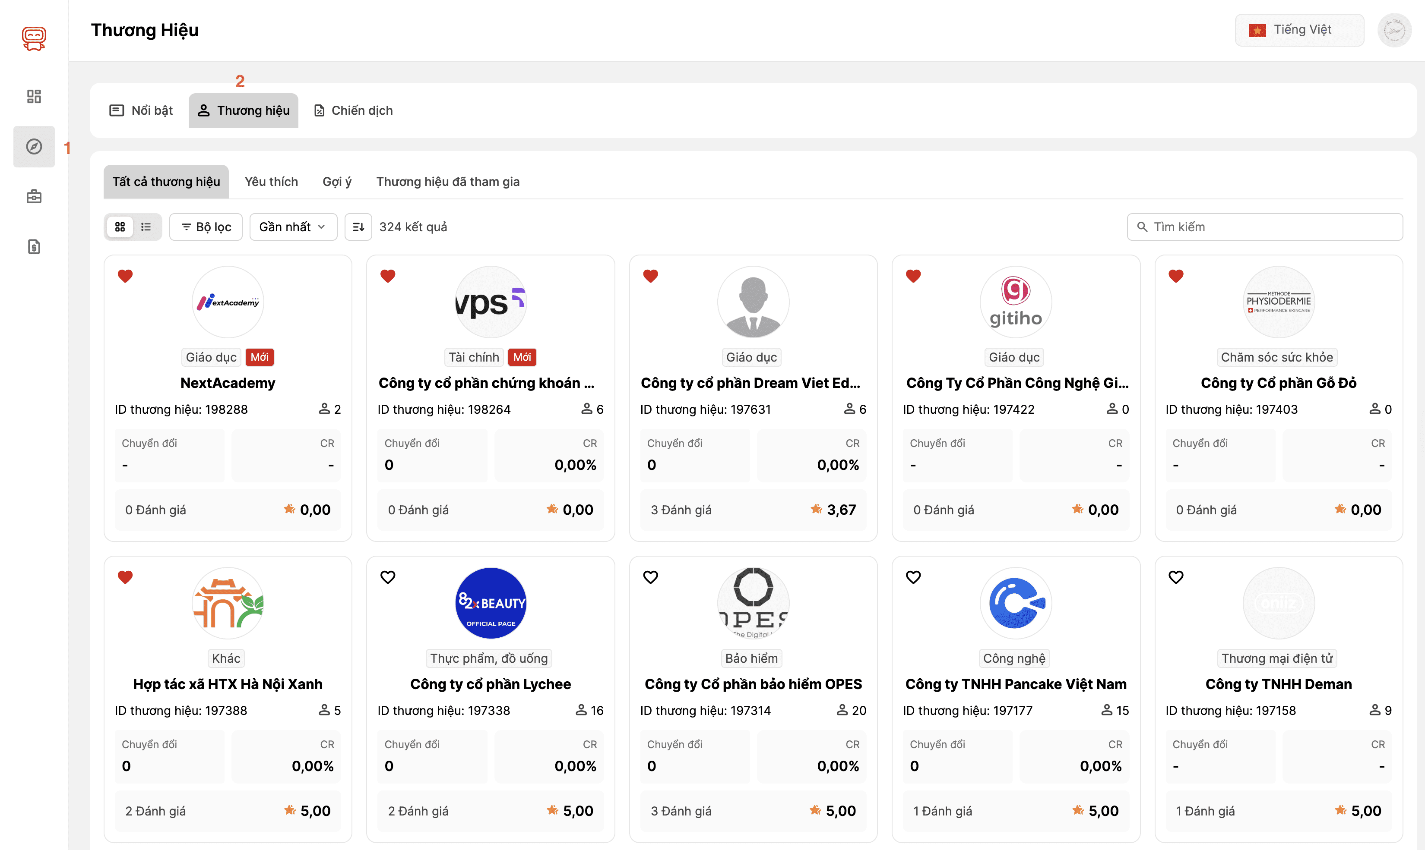Select the Yêu thích sub-tab

tap(271, 182)
